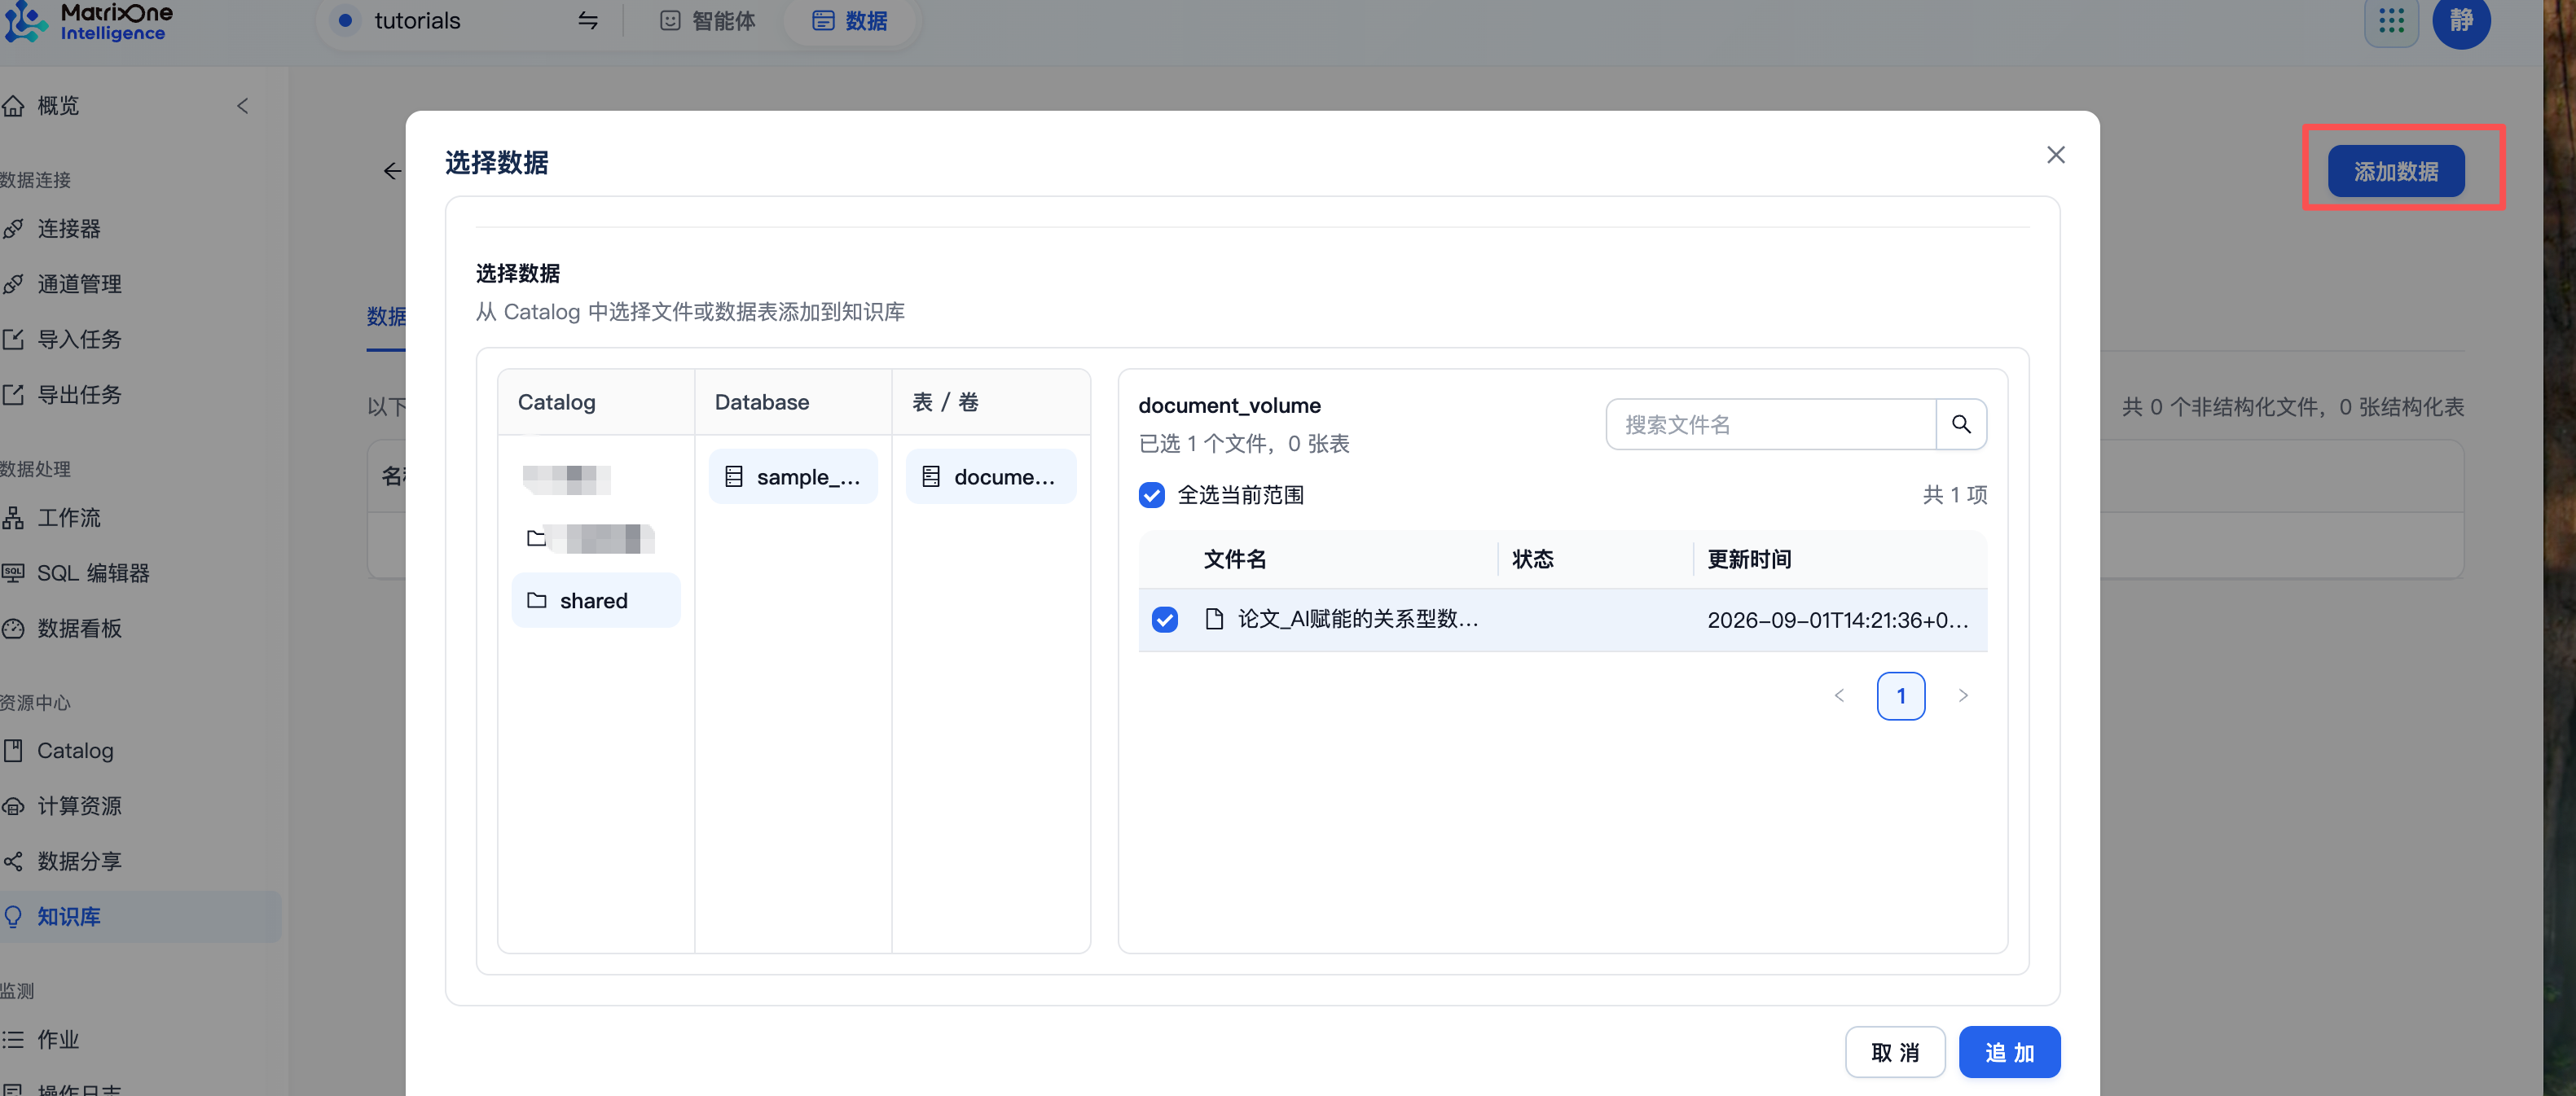This screenshot has width=2576, height=1096.
Task: Select the docume... volume item
Action: click(x=990, y=476)
